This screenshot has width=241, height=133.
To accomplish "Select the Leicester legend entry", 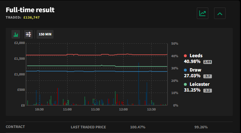I will point(199,84).
